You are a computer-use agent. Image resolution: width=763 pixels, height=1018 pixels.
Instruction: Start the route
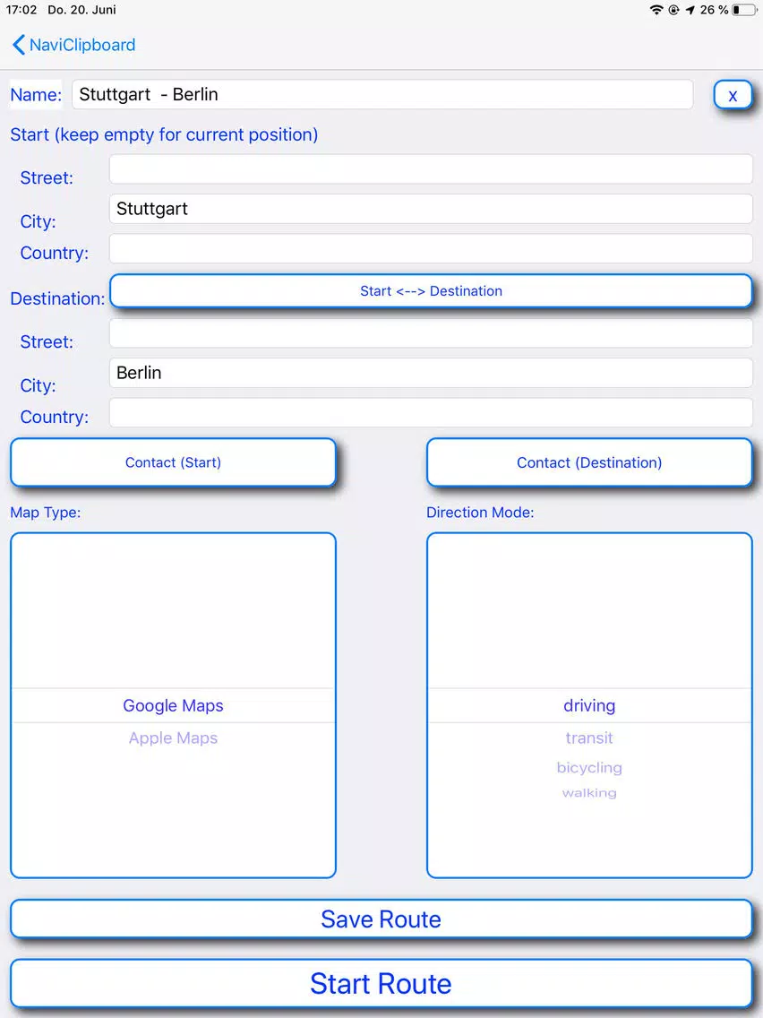pyautogui.click(x=381, y=984)
